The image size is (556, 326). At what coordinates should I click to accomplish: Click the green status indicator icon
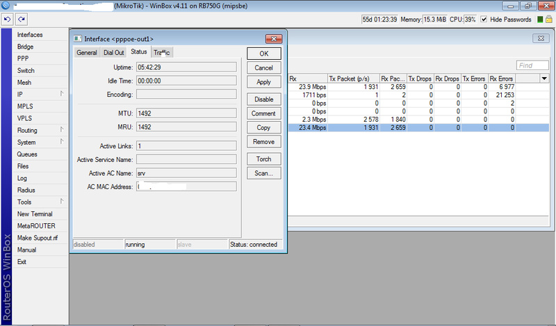point(540,19)
